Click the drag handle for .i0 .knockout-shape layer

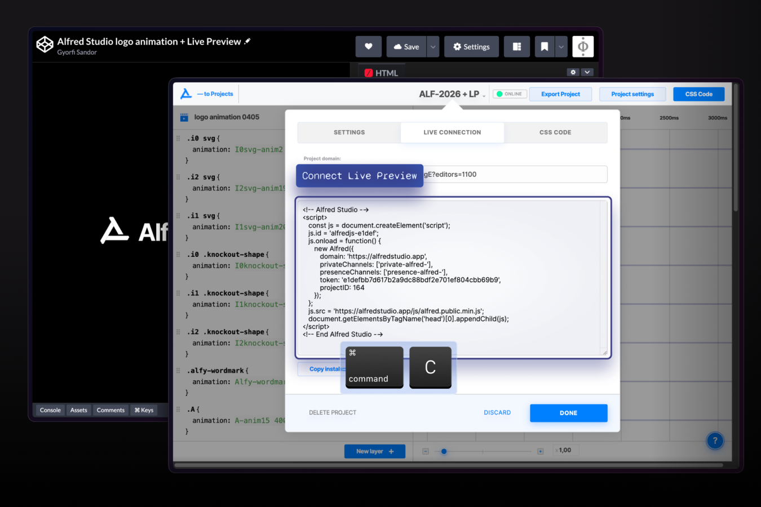(178, 255)
